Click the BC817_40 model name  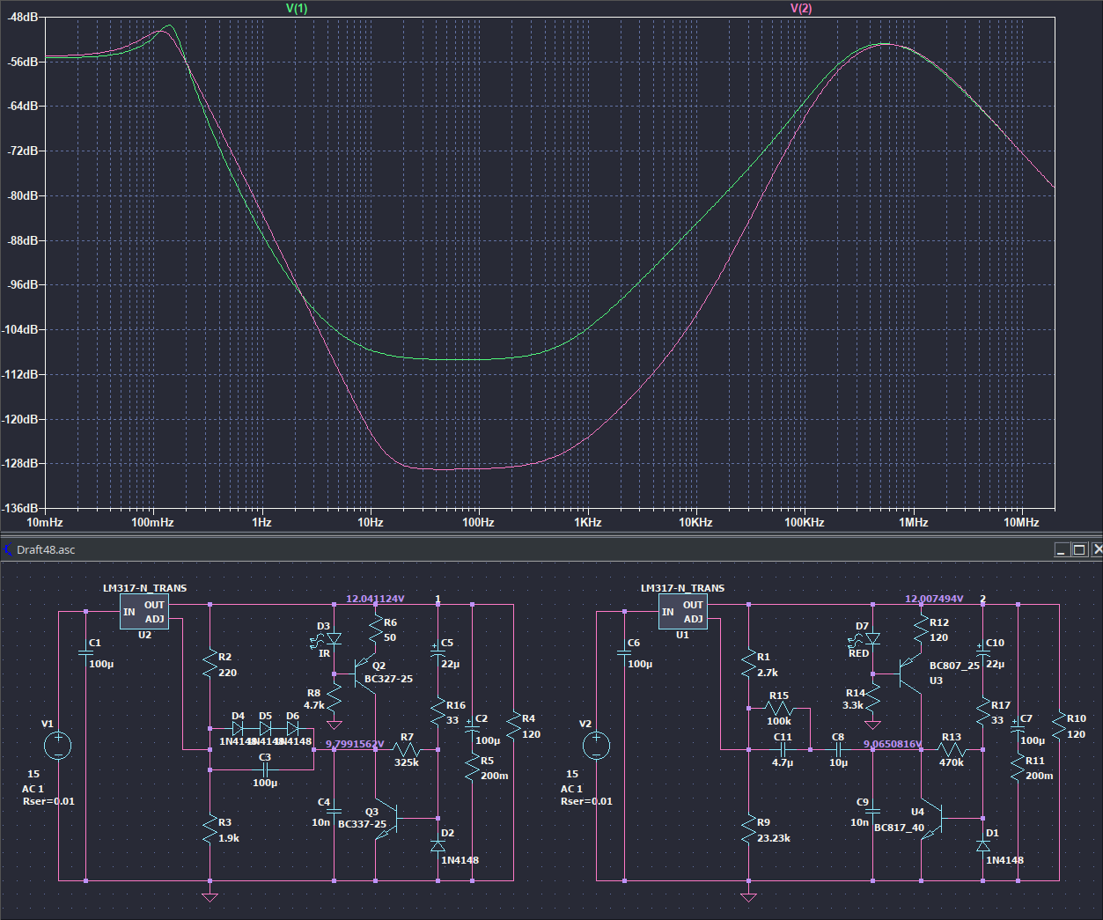[899, 828]
